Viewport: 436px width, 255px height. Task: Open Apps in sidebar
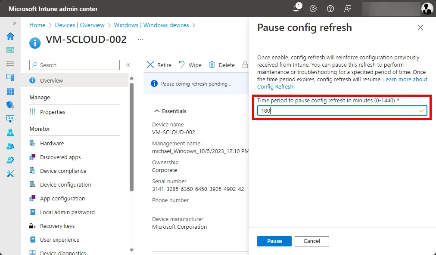coord(10,91)
